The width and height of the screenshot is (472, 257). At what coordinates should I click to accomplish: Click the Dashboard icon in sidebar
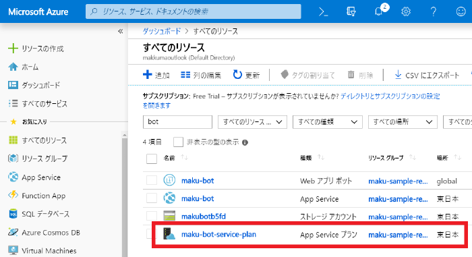point(13,85)
